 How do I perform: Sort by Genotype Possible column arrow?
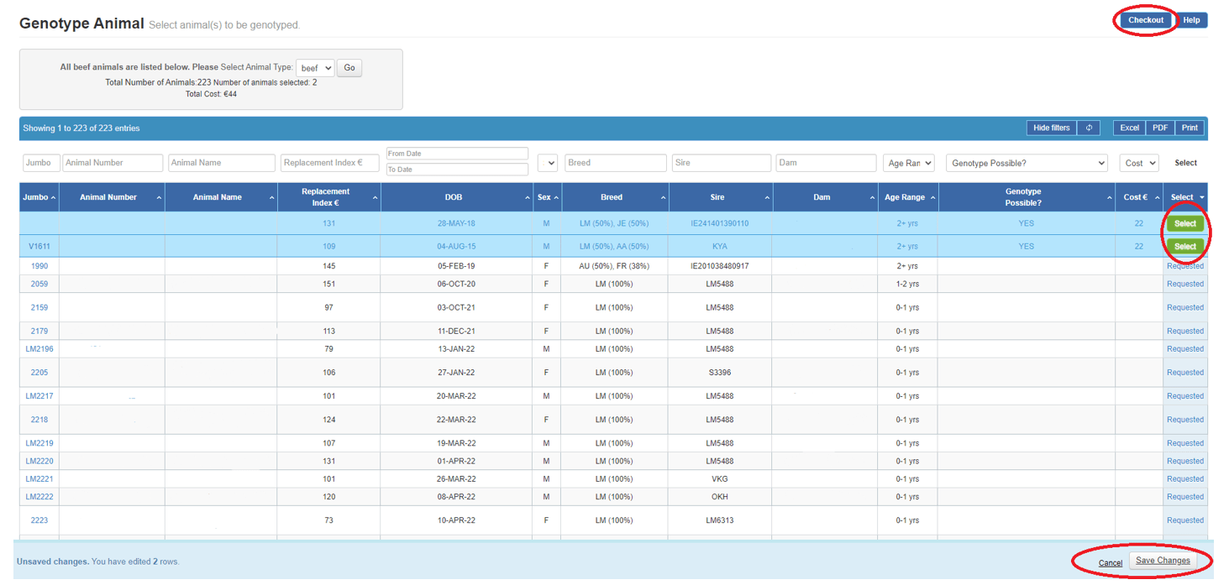[1109, 198]
